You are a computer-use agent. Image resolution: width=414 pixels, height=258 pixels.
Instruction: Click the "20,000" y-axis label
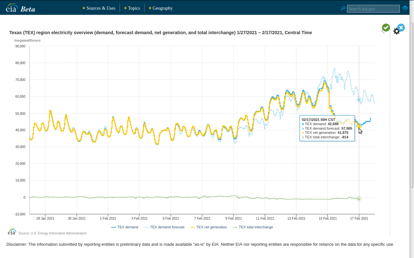pyautogui.click(x=20, y=164)
